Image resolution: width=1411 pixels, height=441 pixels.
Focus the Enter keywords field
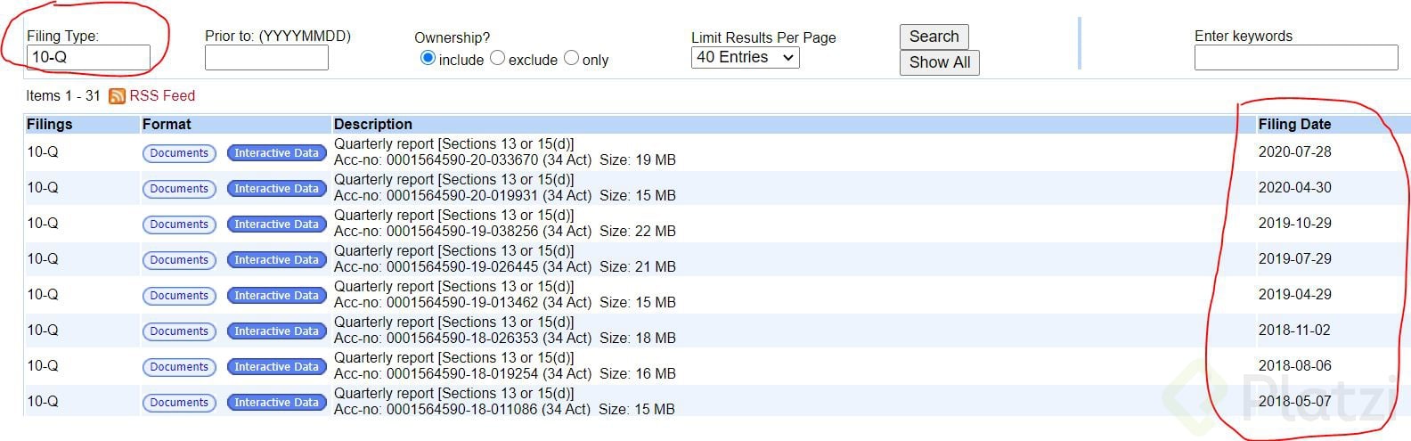[1296, 58]
